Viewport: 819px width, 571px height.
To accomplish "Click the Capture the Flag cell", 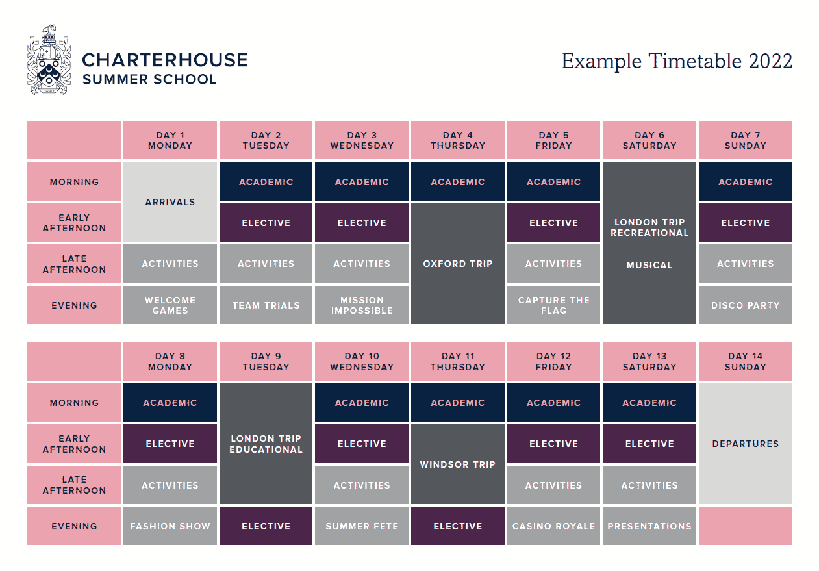I will [x=553, y=305].
